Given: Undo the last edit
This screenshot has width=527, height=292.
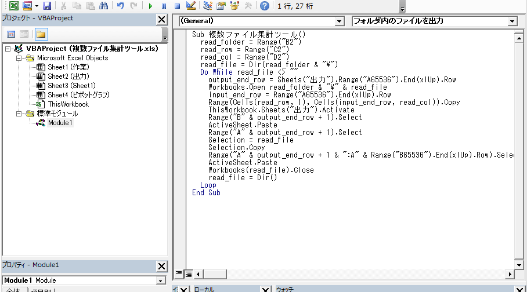Looking at the screenshot, I should point(120,6).
